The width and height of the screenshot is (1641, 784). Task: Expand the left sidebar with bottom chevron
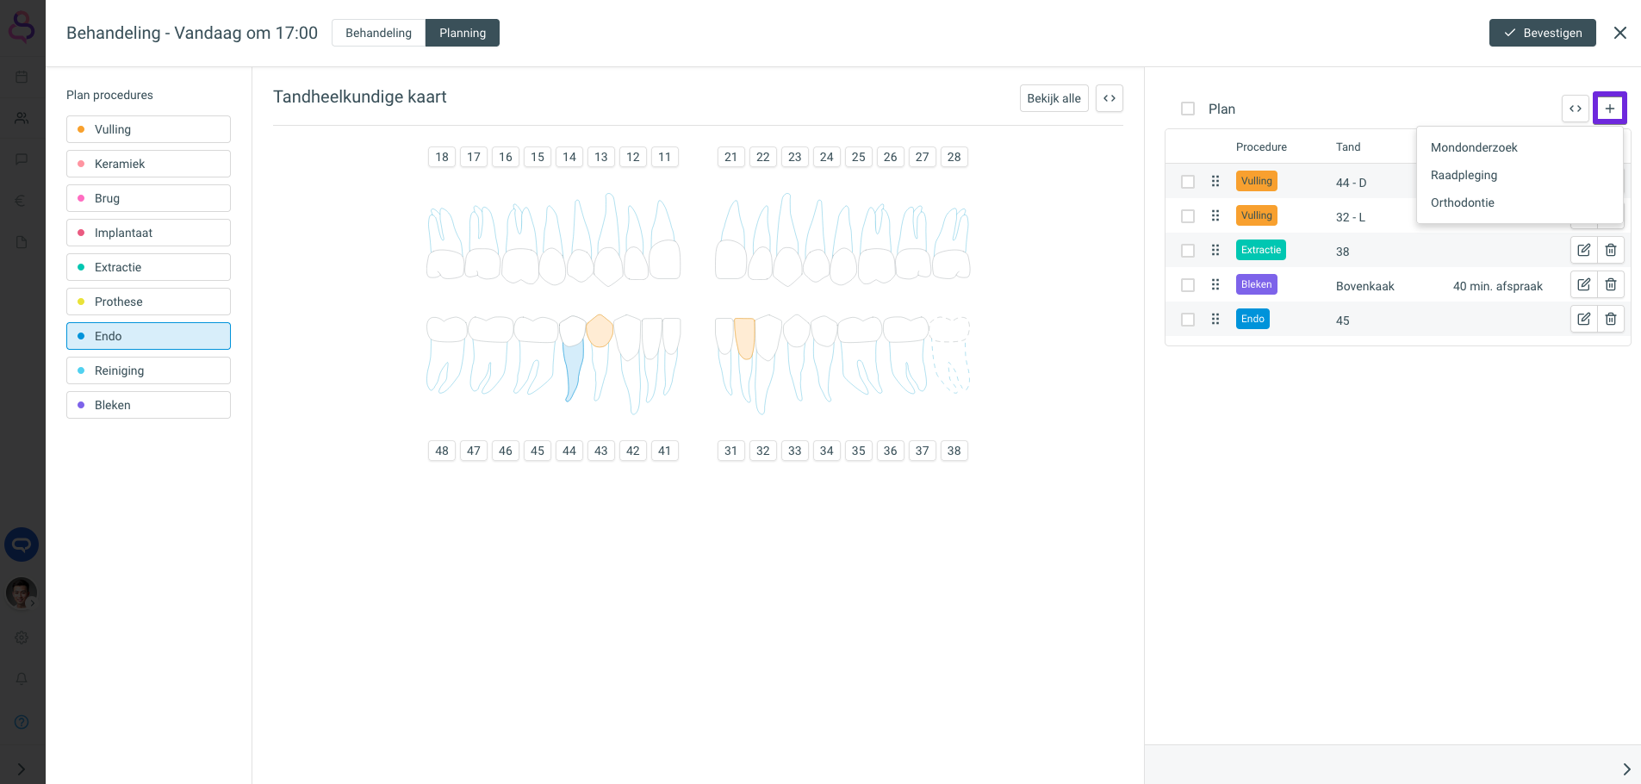[22, 768]
